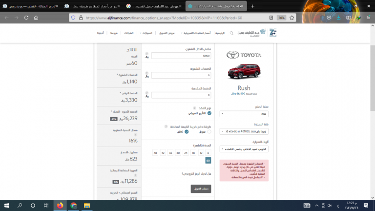Reload the page with the refresh icon
Viewport: 375px width, 211px height.
click(26, 18)
